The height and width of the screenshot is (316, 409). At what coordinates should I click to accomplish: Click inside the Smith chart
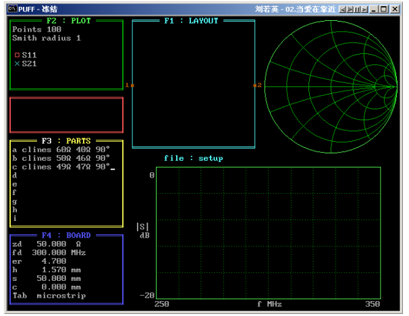(331, 86)
